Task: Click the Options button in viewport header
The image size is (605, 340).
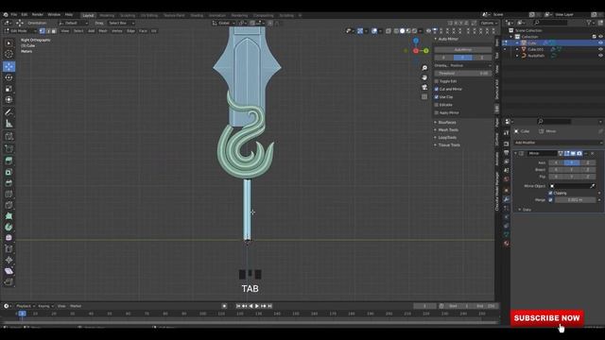Action: (488, 23)
